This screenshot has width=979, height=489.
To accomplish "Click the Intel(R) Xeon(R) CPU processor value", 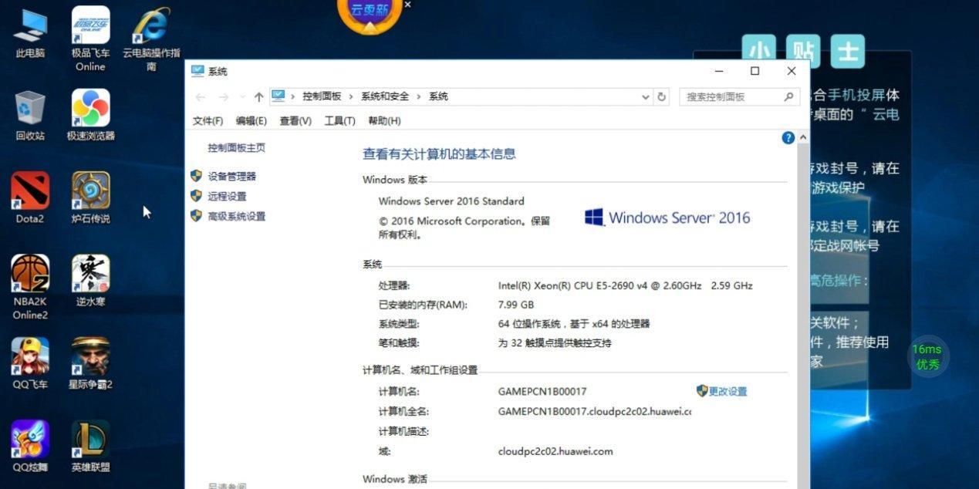I will point(625,285).
